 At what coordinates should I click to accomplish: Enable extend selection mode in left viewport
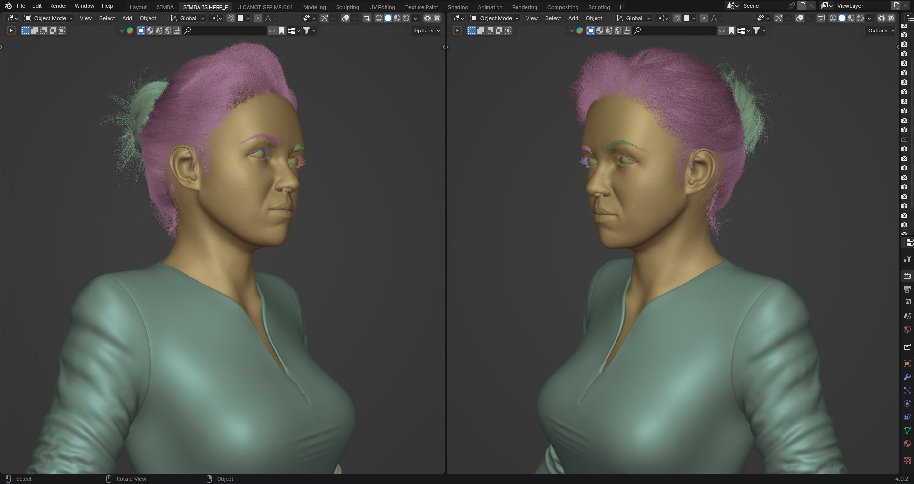click(35, 30)
